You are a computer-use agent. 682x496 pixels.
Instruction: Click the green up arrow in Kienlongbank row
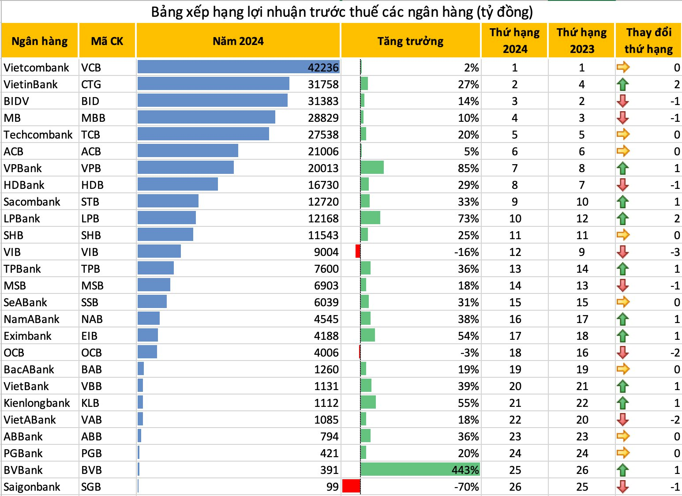[x=622, y=403]
